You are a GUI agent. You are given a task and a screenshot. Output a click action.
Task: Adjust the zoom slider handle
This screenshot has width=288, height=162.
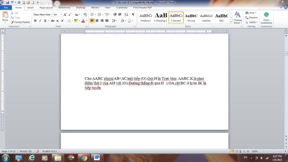coord(273,151)
